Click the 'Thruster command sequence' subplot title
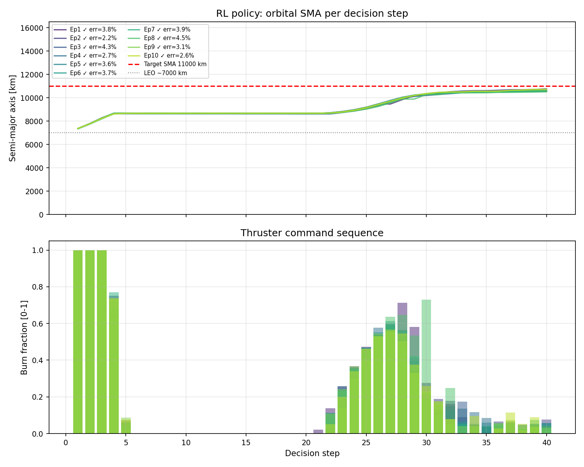 (312, 233)
